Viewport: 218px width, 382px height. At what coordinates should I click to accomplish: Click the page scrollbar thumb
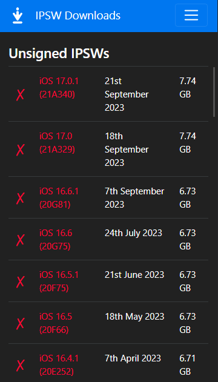[x=214, y=89]
